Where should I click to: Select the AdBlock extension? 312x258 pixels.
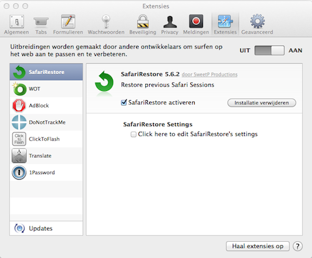[46, 106]
